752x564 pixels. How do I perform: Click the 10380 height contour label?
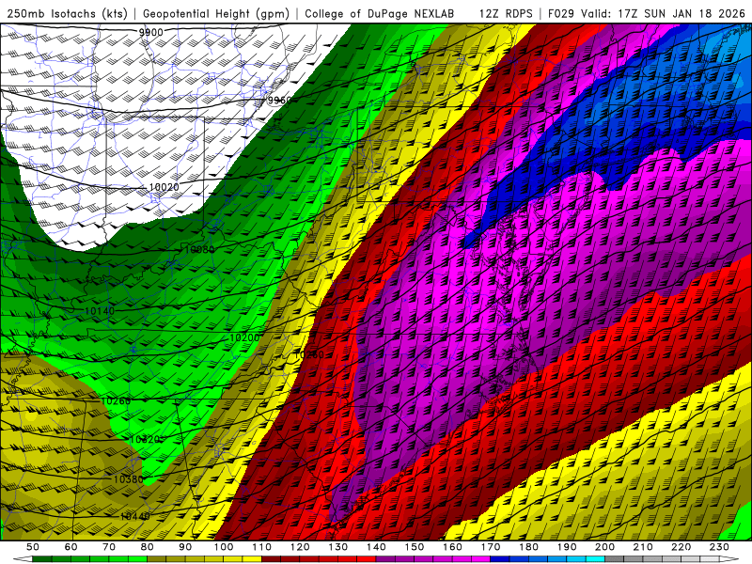(129, 478)
